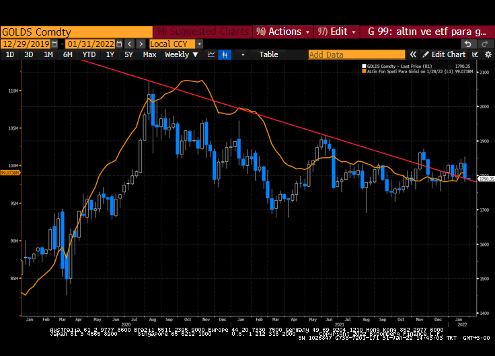Toggle white GOLDS Comdty legend swatch
Image resolution: width=495 pixels, height=356 pixels.
tap(364, 66)
